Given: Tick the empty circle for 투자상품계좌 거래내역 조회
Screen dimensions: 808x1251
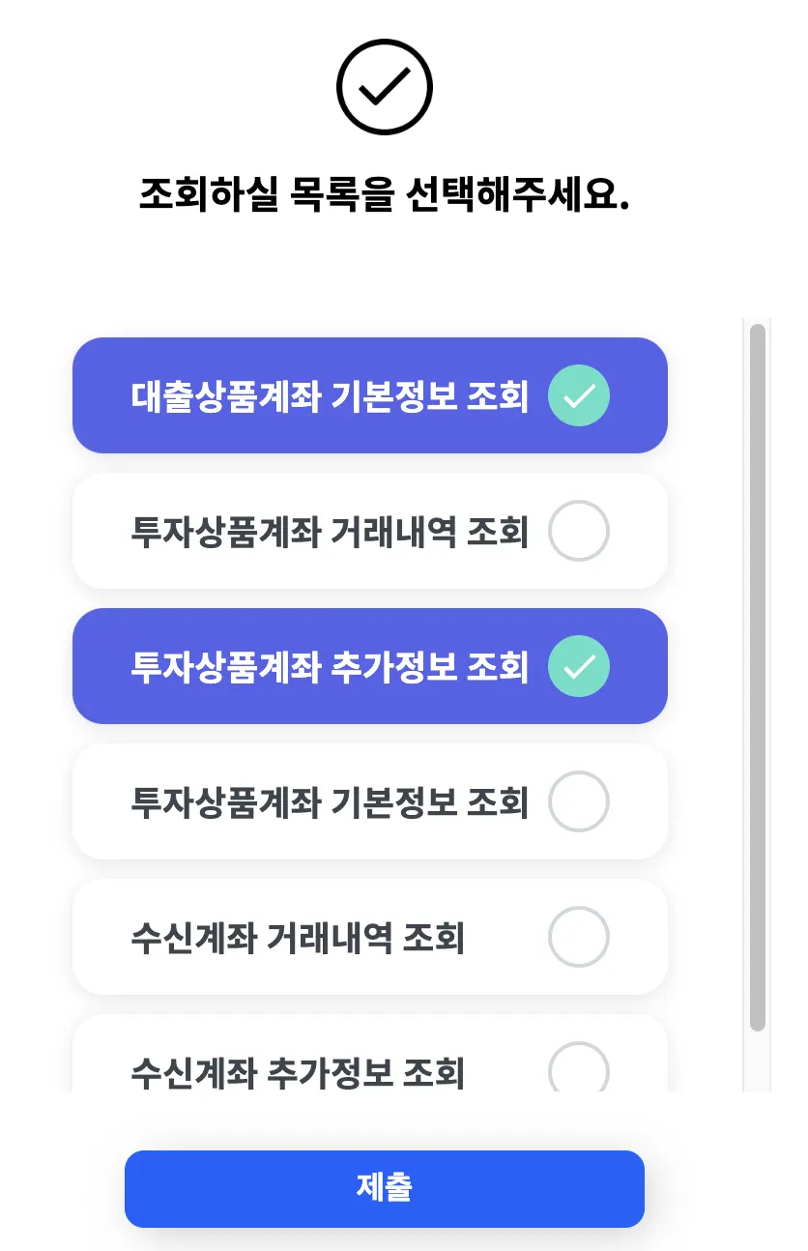Looking at the screenshot, I should click(x=578, y=531).
